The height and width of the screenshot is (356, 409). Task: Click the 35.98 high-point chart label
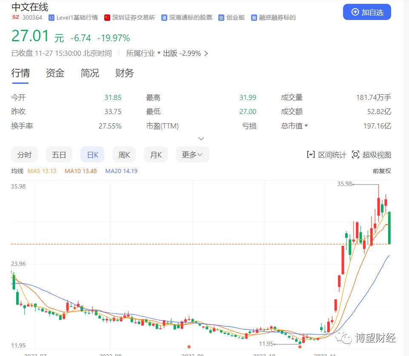click(345, 184)
